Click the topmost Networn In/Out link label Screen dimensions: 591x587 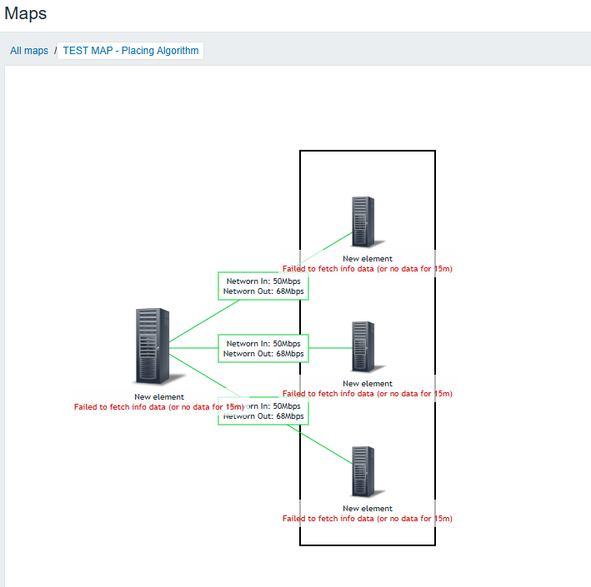pyautogui.click(x=263, y=286)
